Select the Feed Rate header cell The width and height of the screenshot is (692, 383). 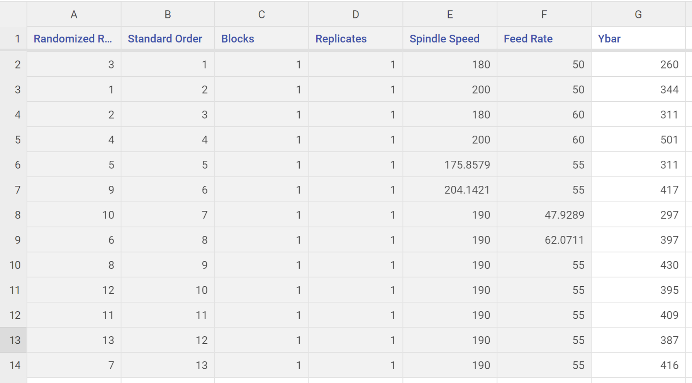[x=544, y=39]
